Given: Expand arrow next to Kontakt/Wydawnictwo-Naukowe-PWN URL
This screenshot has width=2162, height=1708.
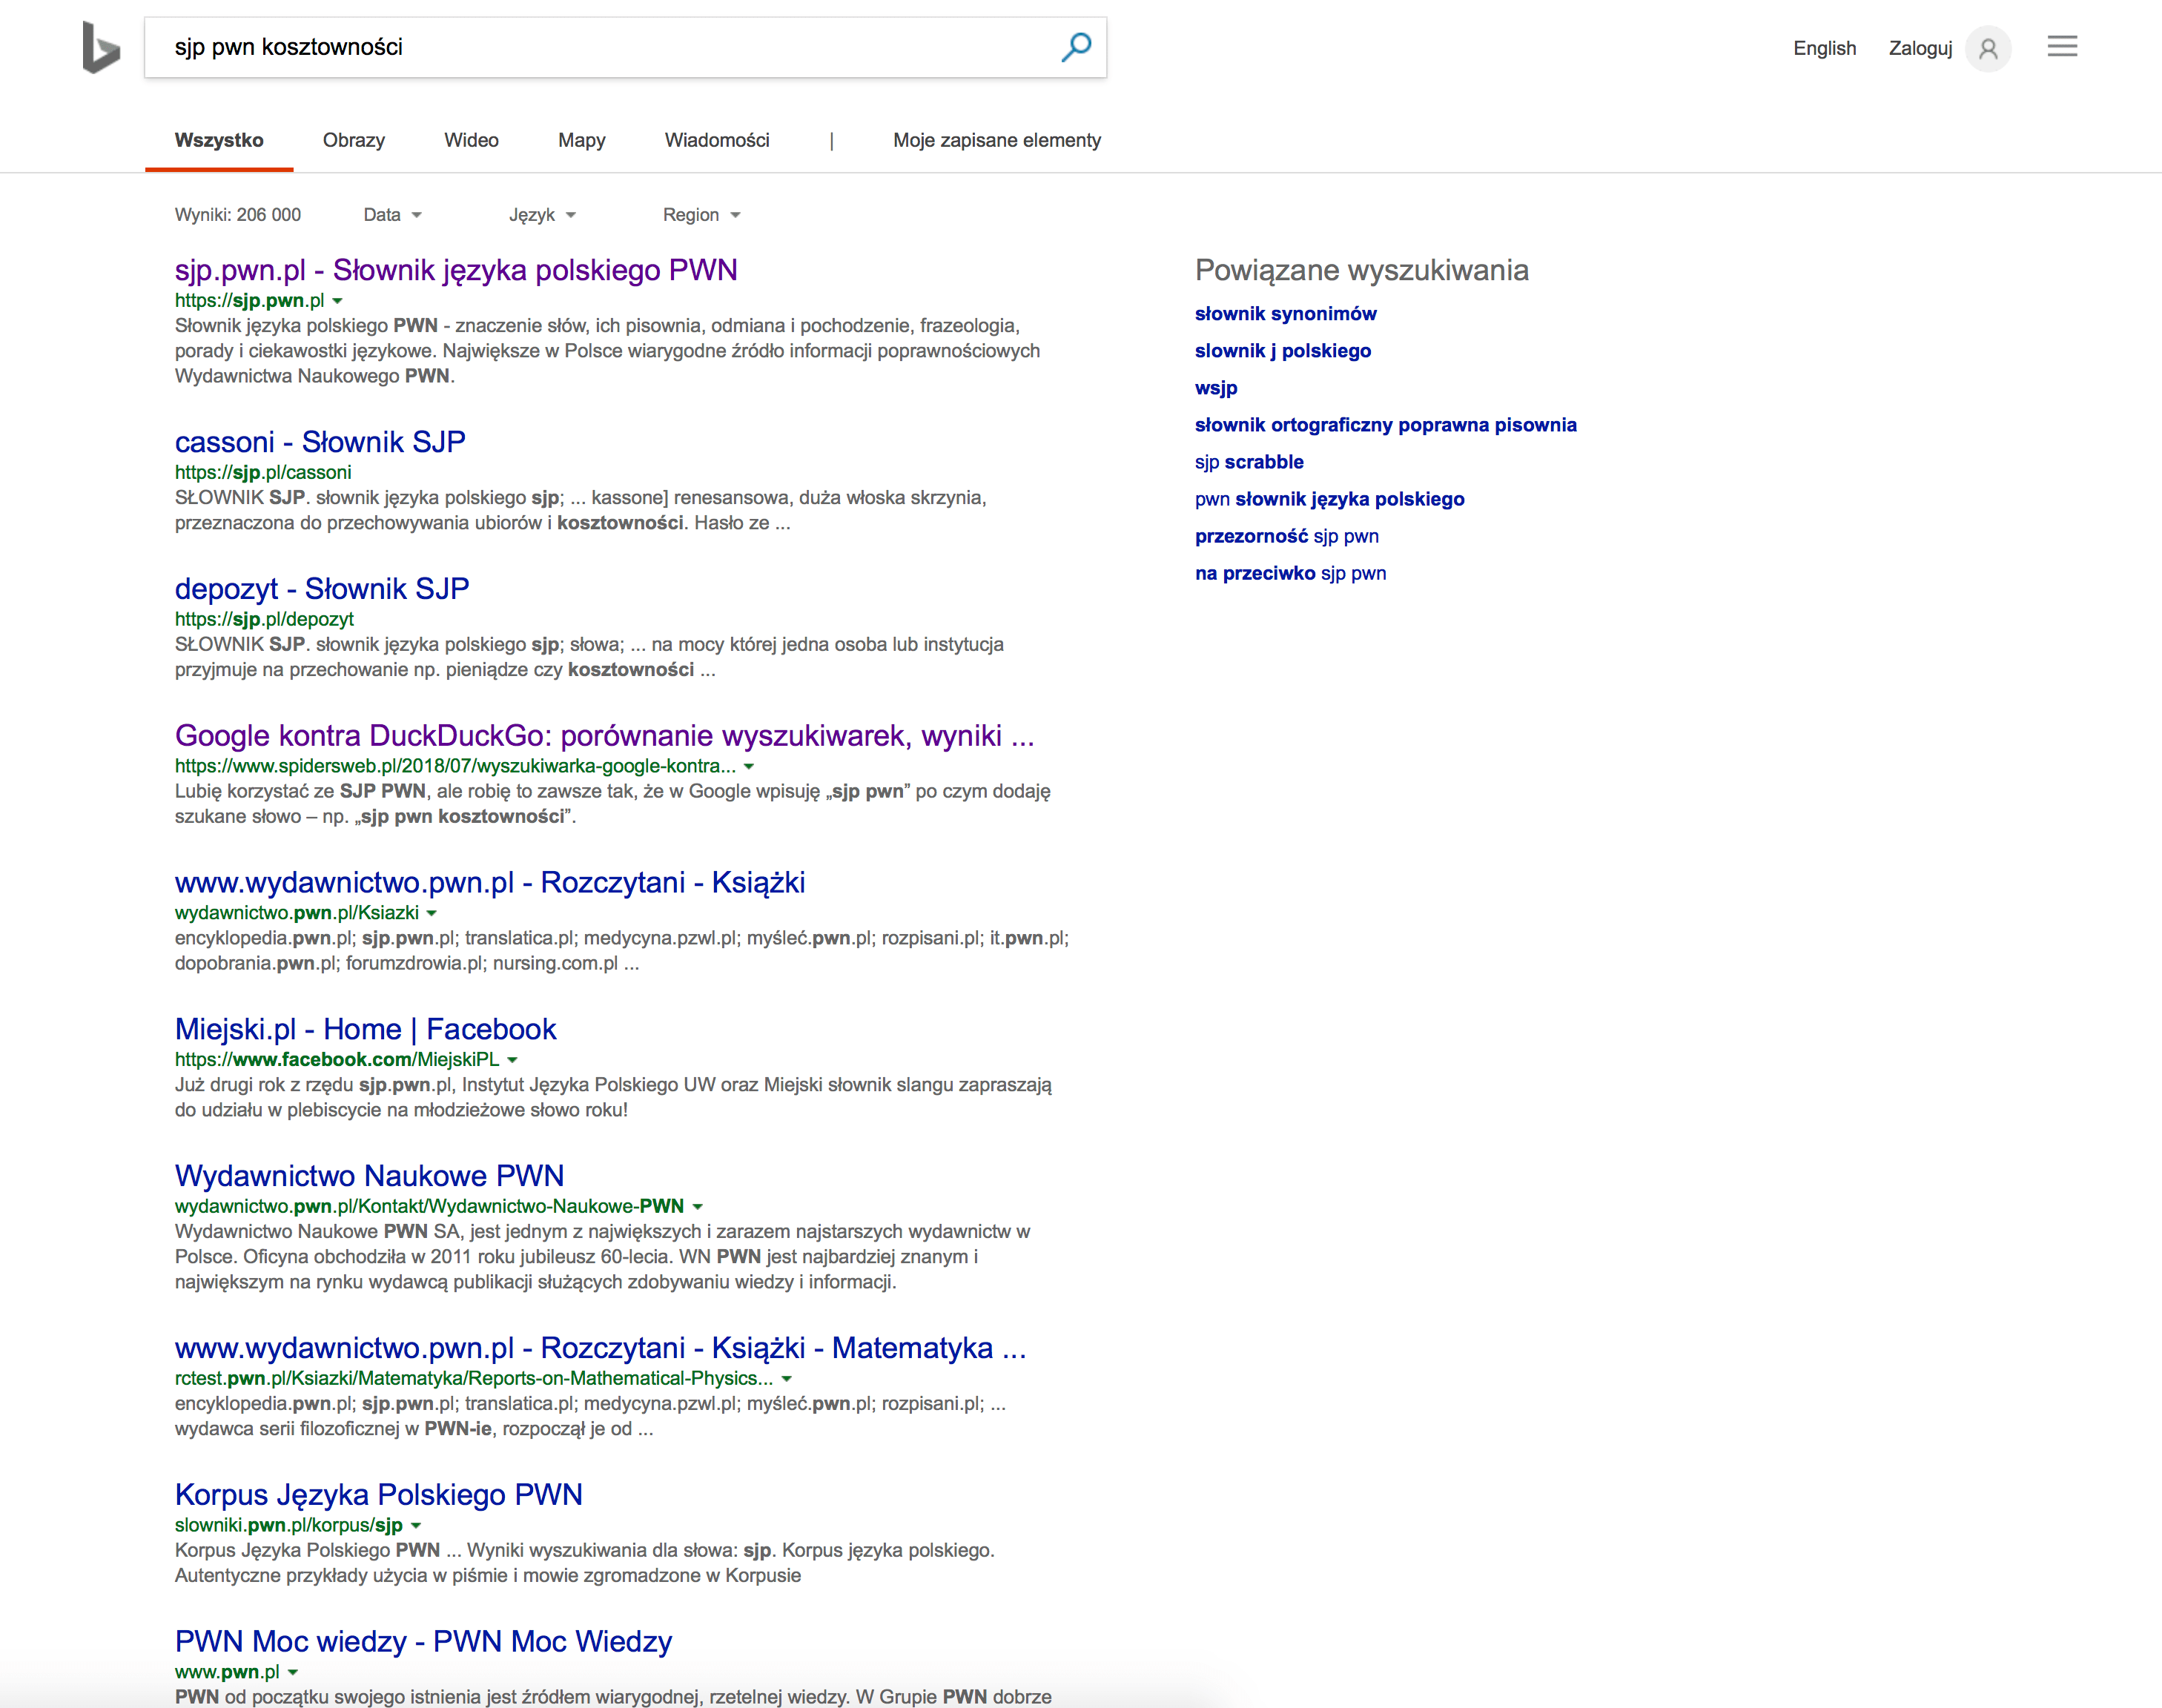Looking at the screenshot, I should 697,1207.
